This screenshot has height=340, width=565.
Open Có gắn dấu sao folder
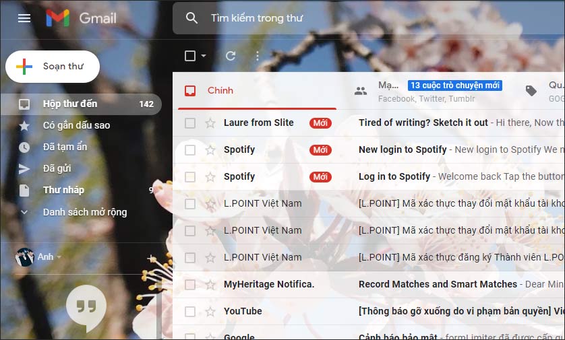point(76,126)
